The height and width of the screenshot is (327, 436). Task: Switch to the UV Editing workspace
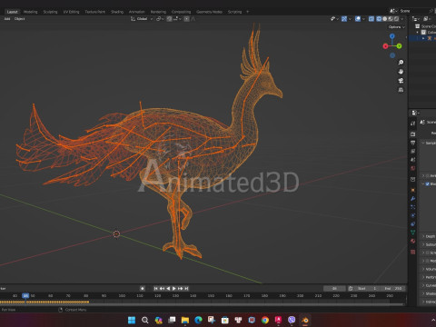pyautogui.click(x=71, y=12)
